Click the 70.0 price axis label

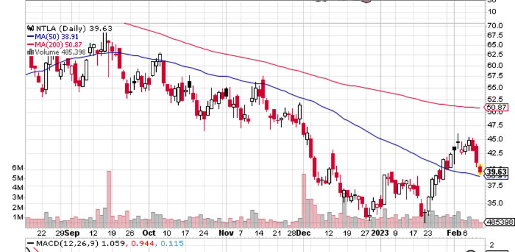[x=495, y=26]
